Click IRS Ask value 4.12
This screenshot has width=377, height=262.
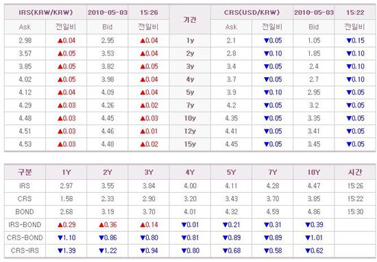point(25,92)
